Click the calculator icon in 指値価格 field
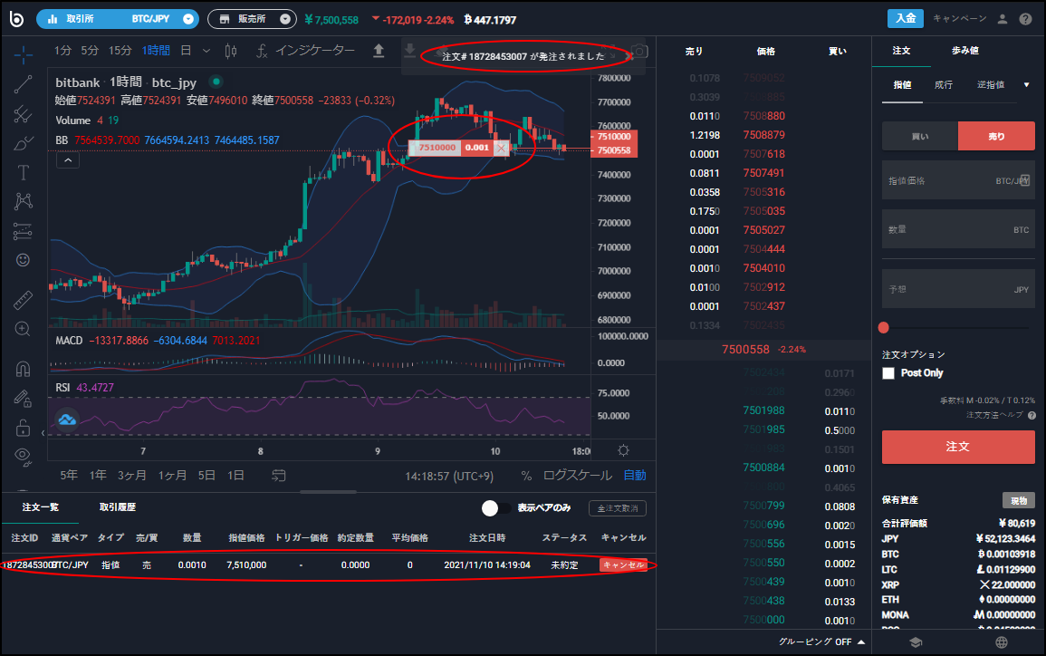The height and width of the screenshot is (656, 1046). point(1024,180)
